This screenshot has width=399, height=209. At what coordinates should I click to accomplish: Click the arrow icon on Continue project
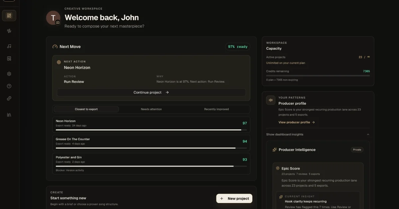point(167,93)
